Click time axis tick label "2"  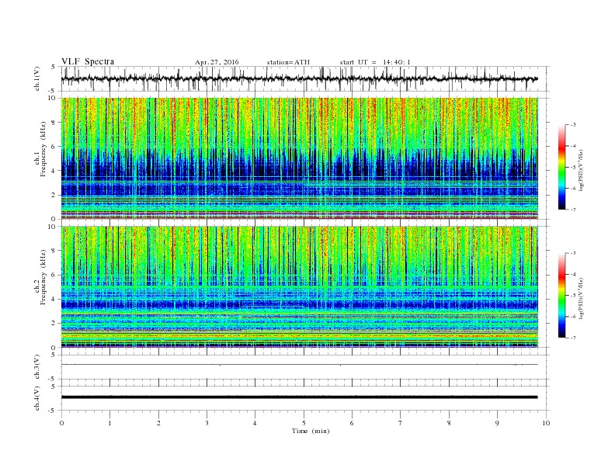[158, 423]
